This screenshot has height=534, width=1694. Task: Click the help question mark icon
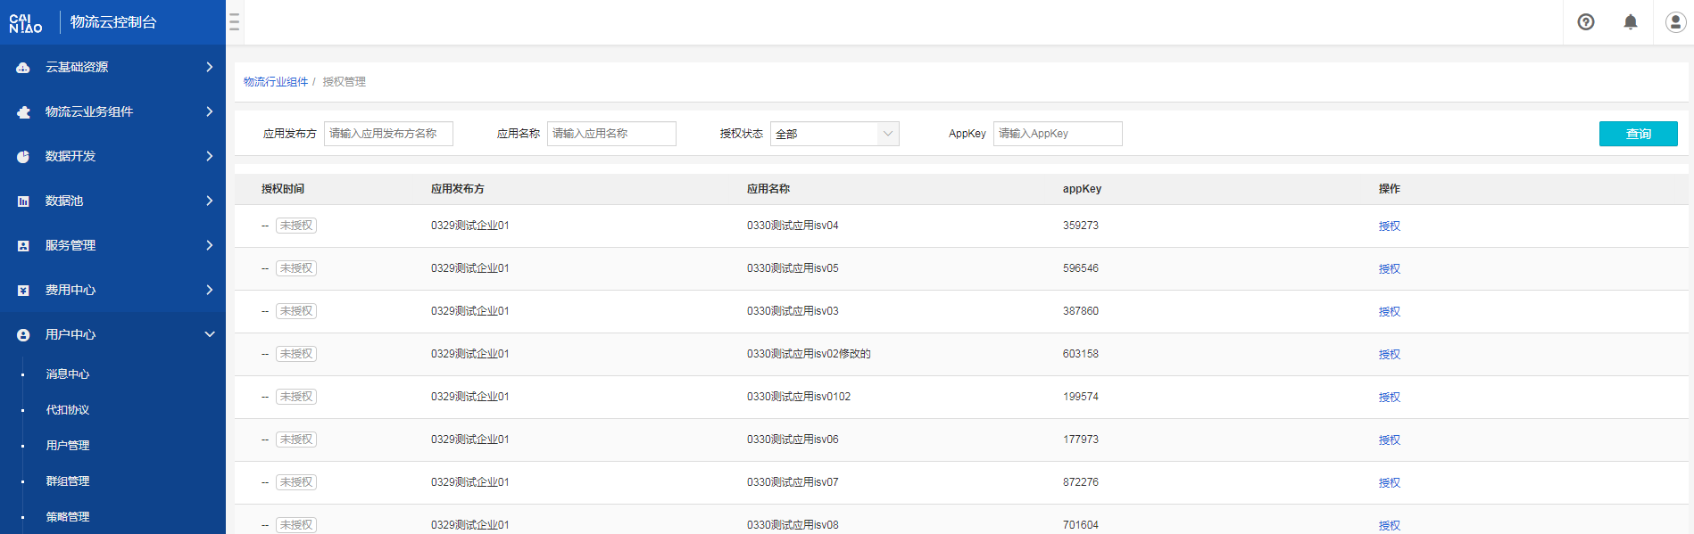[1586, 22]
